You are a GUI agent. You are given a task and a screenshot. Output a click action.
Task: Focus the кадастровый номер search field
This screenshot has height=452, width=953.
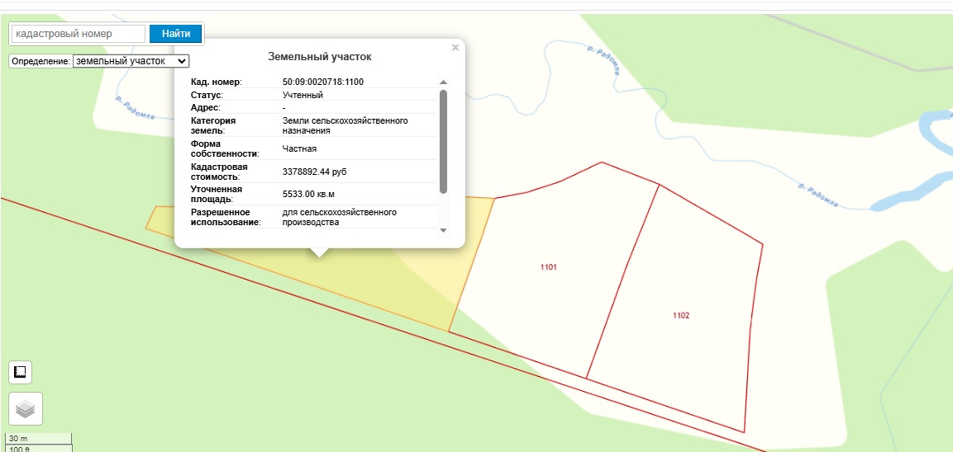coord(79,34)
